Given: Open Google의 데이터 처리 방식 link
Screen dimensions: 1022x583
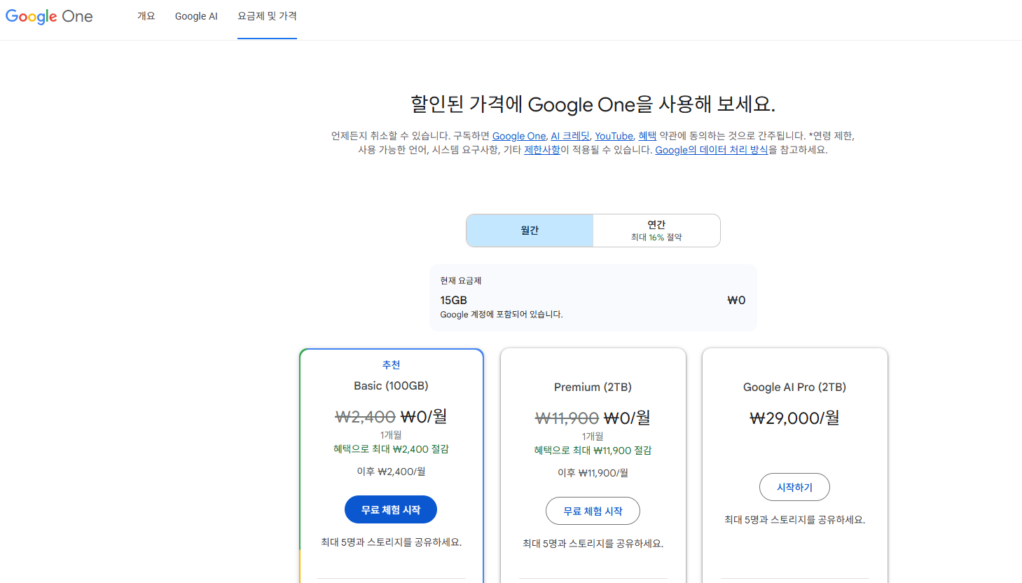Looking at the screenshot, I should pos(712,150).
